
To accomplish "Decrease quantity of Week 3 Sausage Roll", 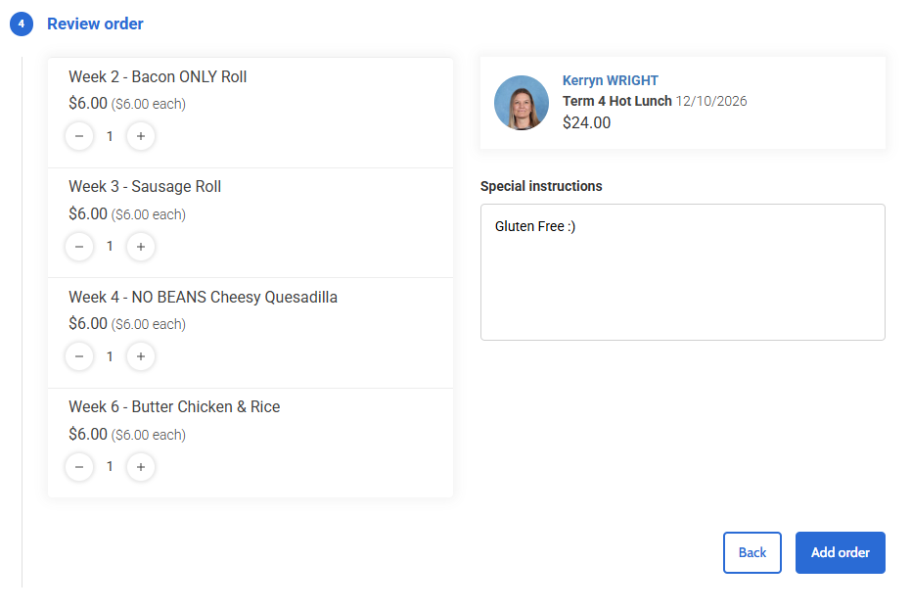I will pyautogui.click(x=79, y=247).
